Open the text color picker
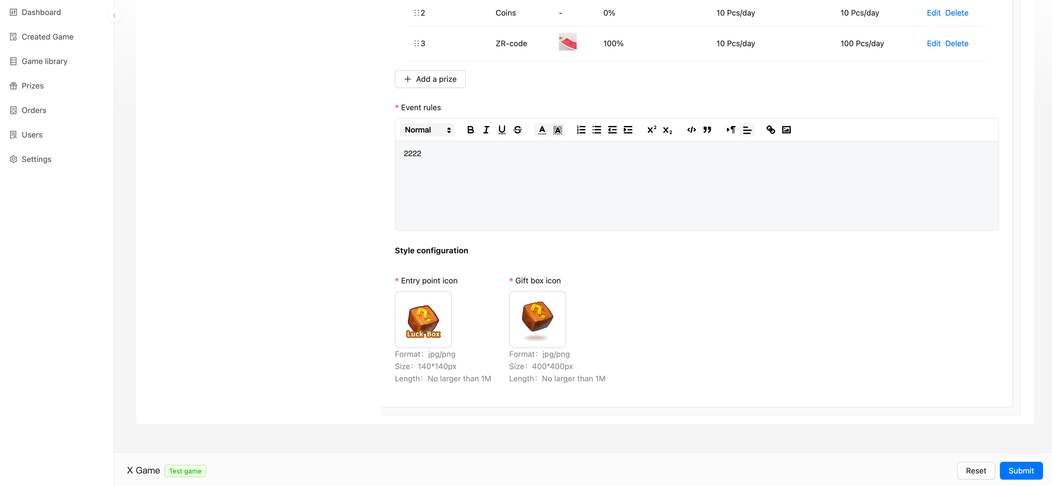Viewport: 1052px width, 486px height. tap(542, 130)
